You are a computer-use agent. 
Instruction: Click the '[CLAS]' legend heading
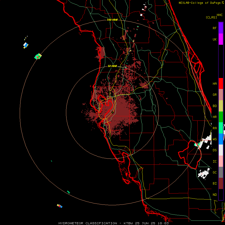[211, 17]
